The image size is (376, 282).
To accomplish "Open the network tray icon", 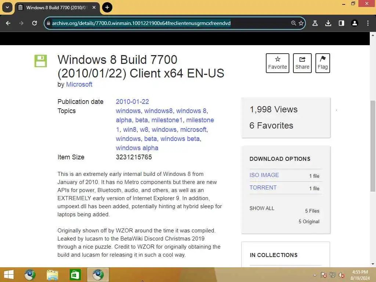I will (x=332, y=275).
